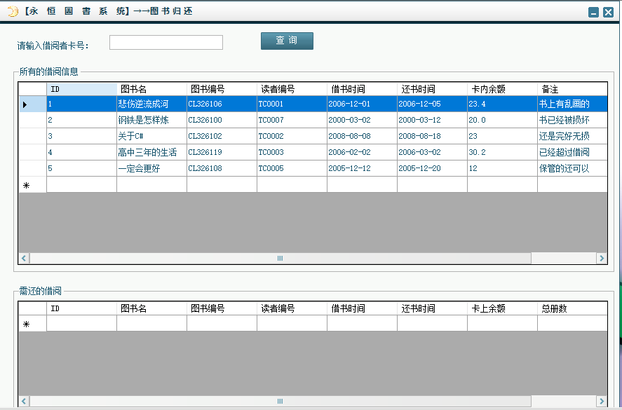Click 借书时间 header in lower table
The height and width of the screenshot is (410, 622).
pyautogui.click(x=362, y=308)
